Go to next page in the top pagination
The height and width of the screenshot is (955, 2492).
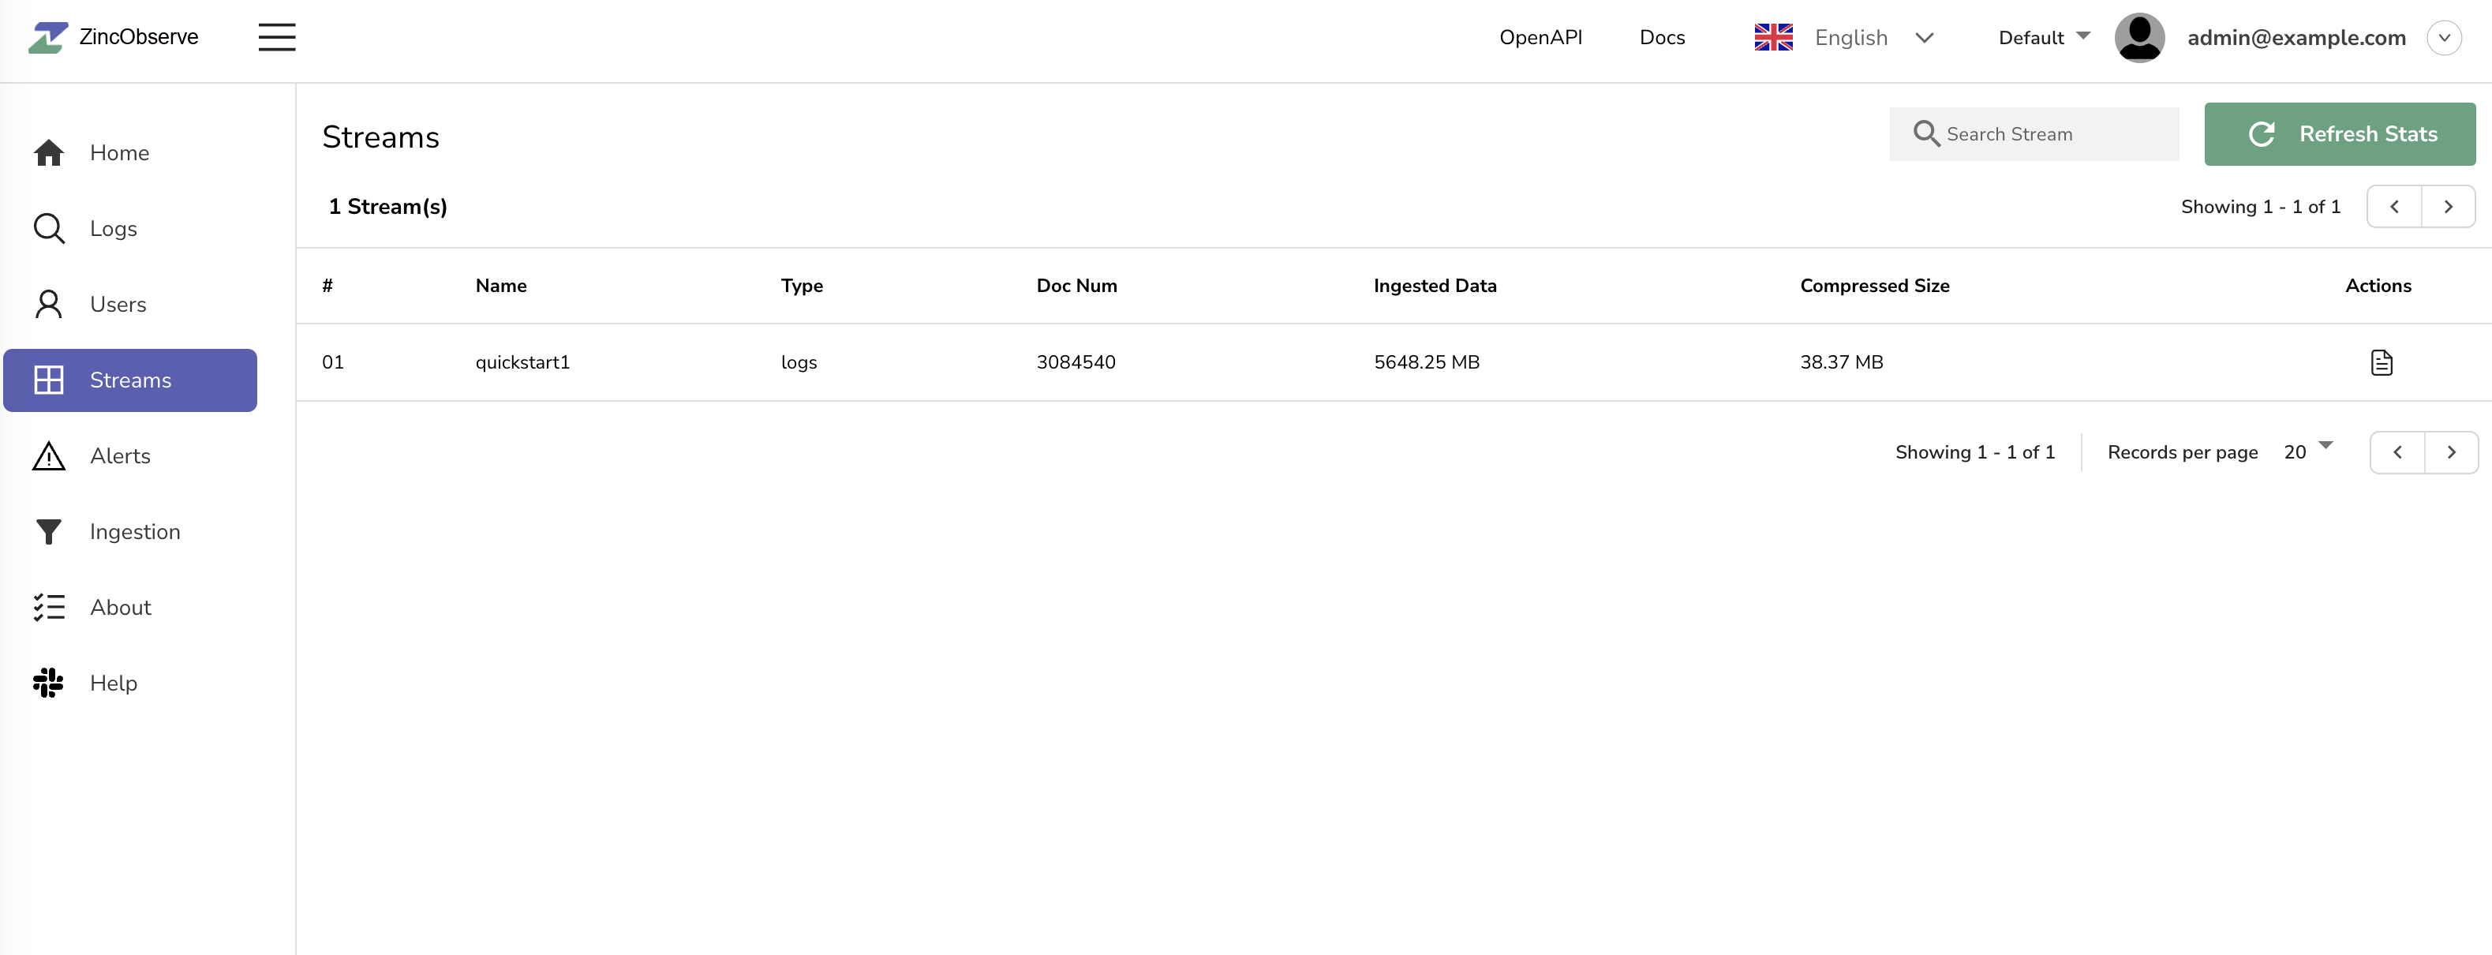point(2448,206)
